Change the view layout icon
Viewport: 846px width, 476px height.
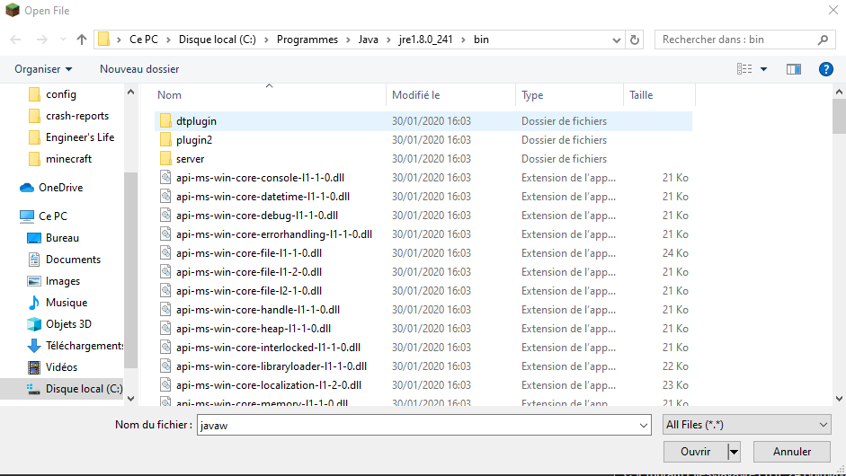(x=744, y=69)
